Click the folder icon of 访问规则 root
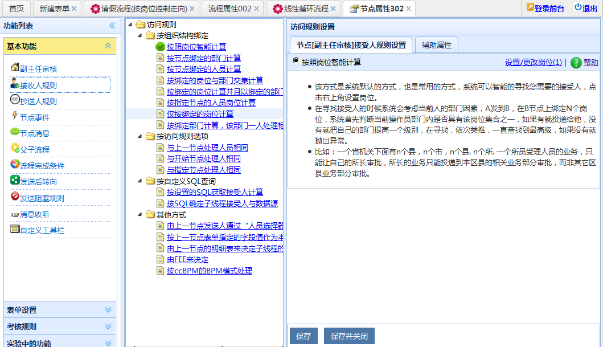 [x=141, y=25]
